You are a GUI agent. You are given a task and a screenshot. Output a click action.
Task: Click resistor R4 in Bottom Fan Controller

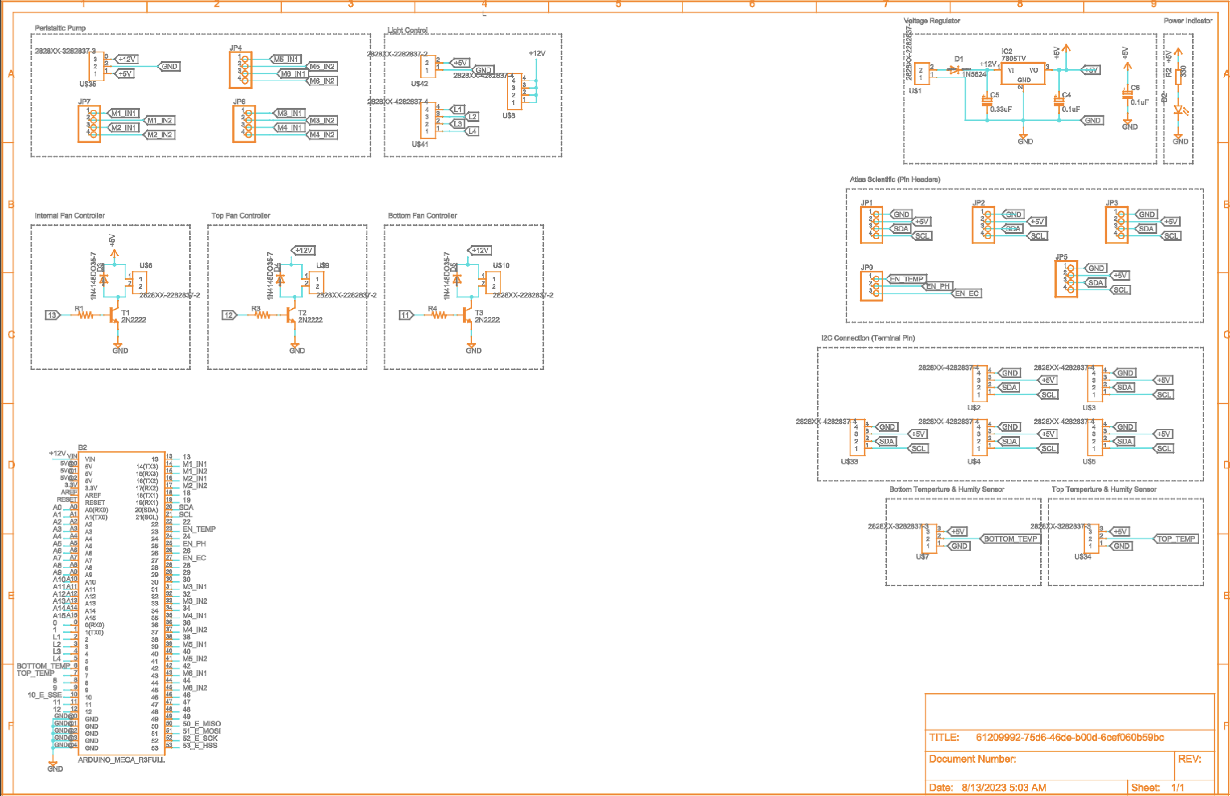click(x=439, y=315)
